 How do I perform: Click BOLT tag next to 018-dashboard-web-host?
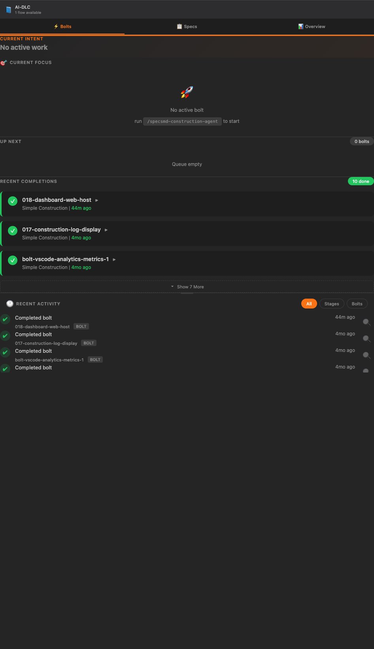(x=81, y=326)
